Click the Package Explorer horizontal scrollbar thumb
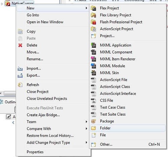 [x=10, y=94]
